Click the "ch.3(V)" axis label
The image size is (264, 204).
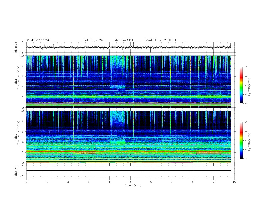16,171
